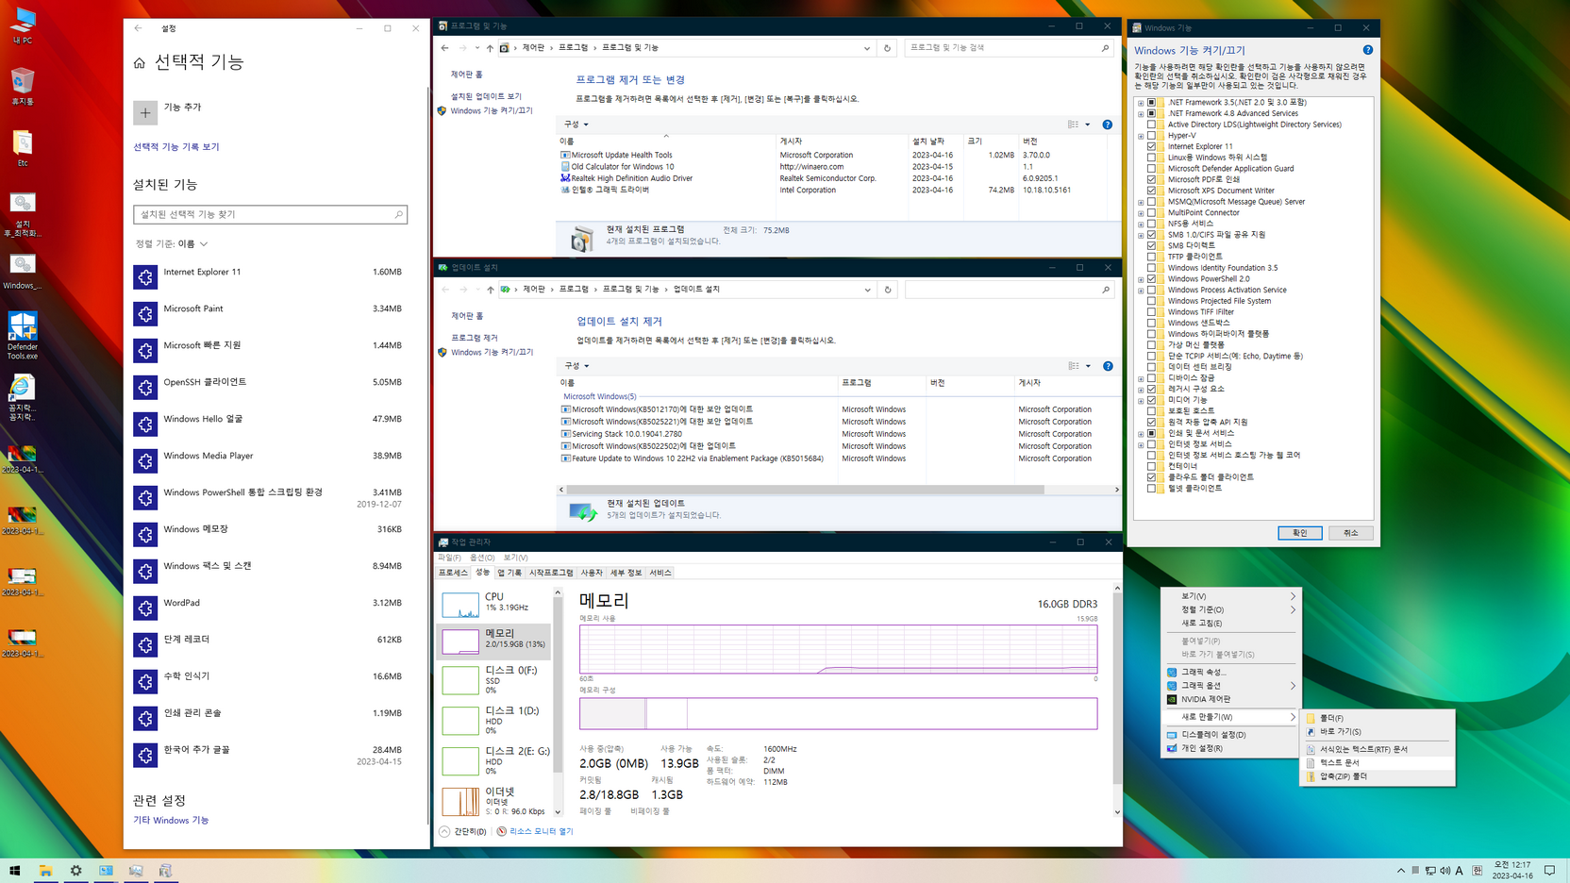Click the help icon in 프로그램 및 기능 toolbar
1570x883 pixels.
click(x=1108, y=125)
